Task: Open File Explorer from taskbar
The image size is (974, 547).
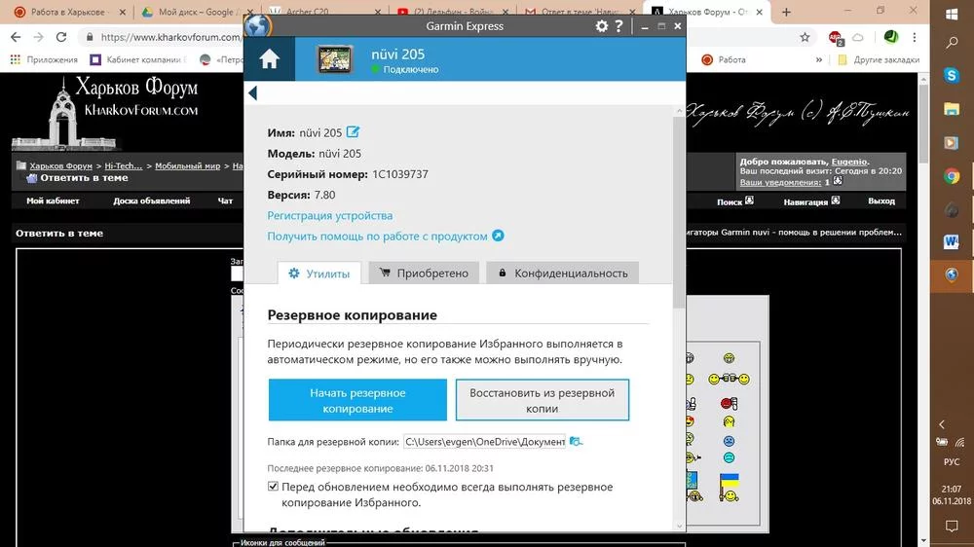Action: pyautogui.click(x=952, y=109)
